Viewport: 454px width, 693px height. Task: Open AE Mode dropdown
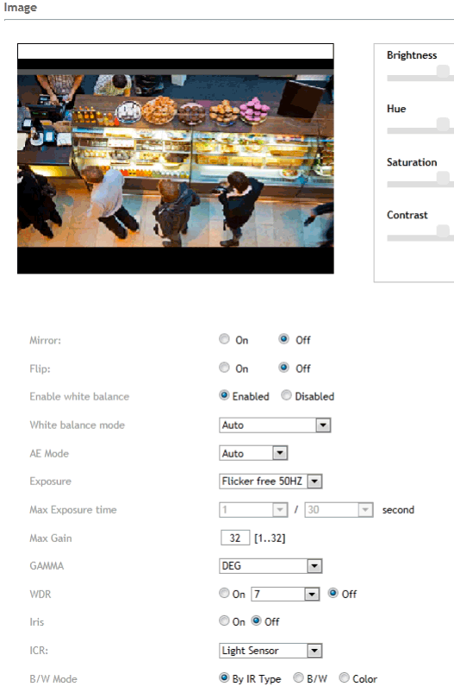[x=253, y=453]
